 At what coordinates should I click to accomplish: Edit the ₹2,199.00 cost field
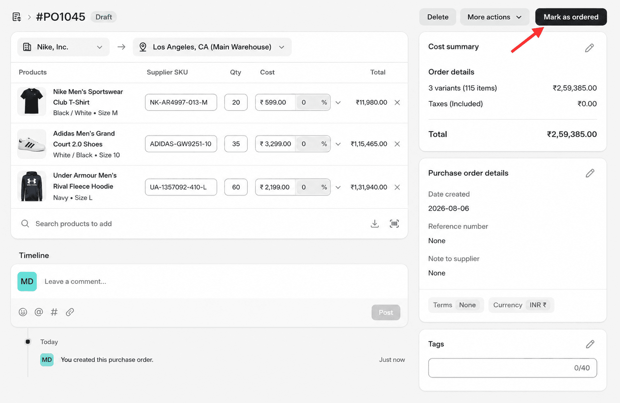[276, 187]
